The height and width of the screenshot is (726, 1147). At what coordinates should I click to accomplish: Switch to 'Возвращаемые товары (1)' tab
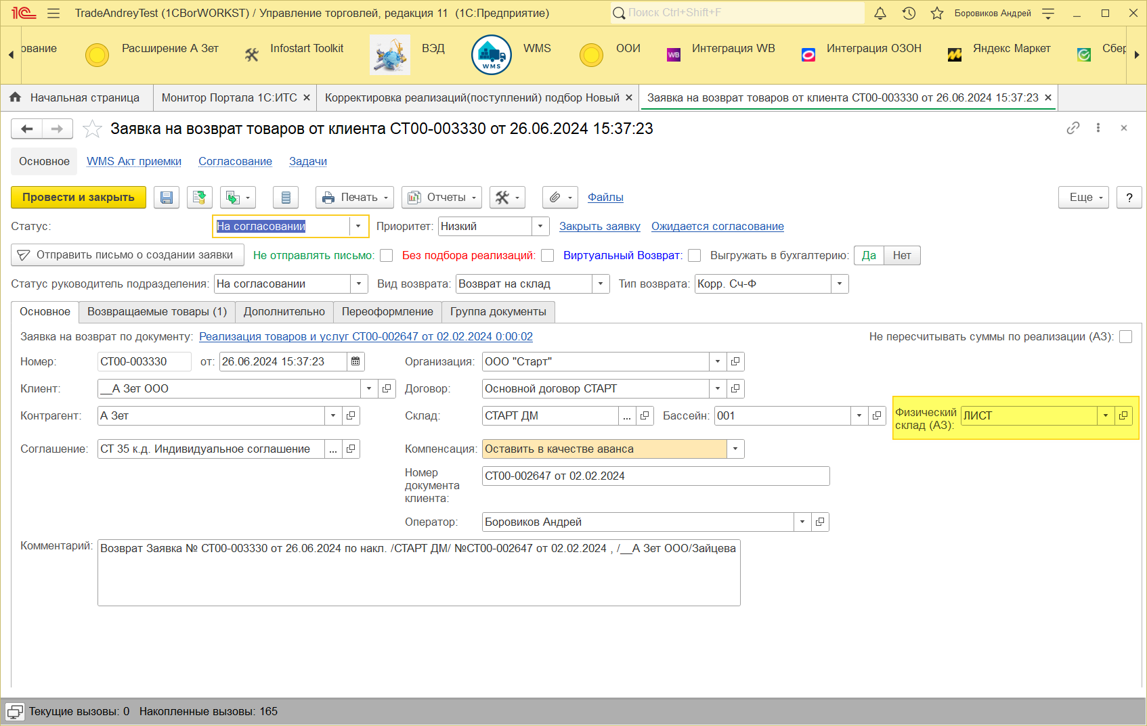157,312
